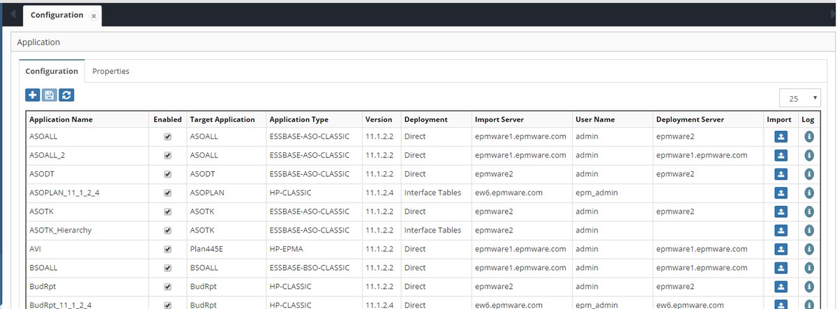Click the Plan445E target application cell
Viewport: 837px width, 309px height.
226,250
